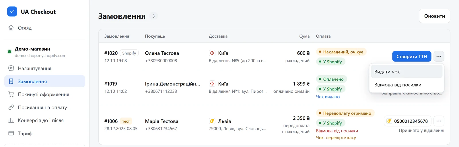Open the Огляд home icon
Image resolution: width=459 pixels, height=147 pixels.
click(11, 28)
